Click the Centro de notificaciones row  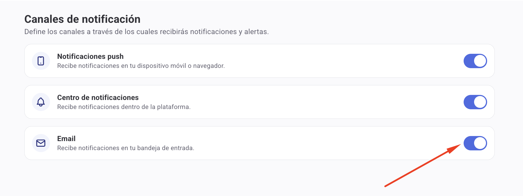pos(254,102)
